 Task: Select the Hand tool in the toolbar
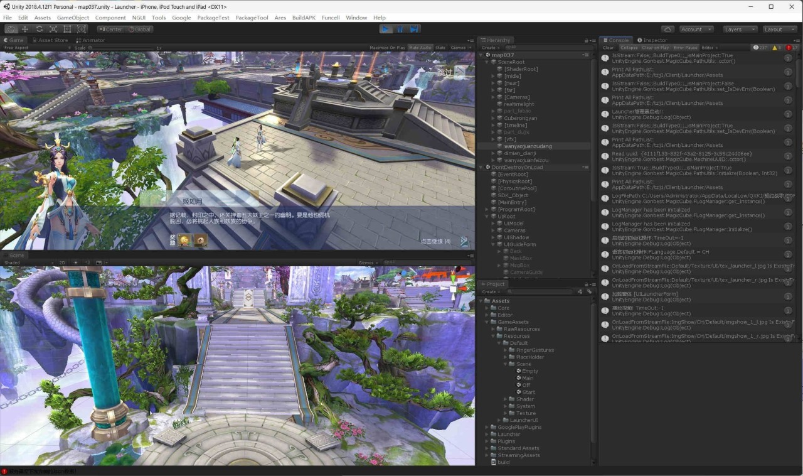11,29
